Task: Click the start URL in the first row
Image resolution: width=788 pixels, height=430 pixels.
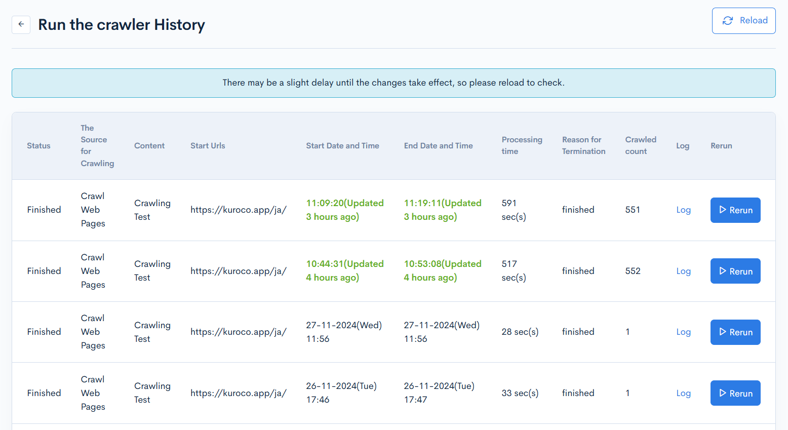Action: click(x=238, y=210)
